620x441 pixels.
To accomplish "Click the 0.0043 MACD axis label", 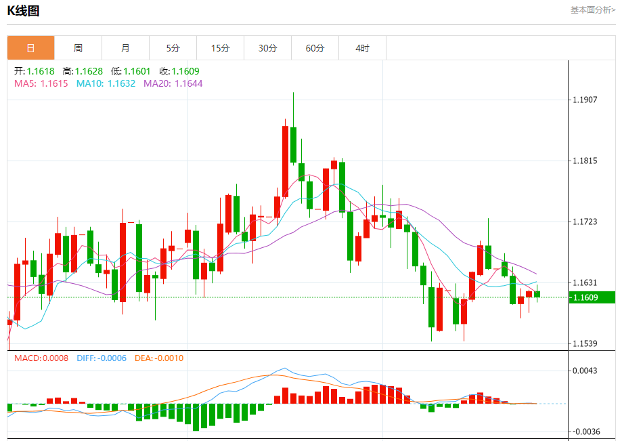I will 585,371.
